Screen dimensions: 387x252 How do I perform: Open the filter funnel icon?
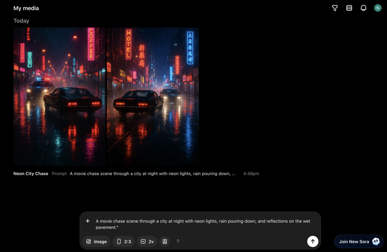click(334, 8)
